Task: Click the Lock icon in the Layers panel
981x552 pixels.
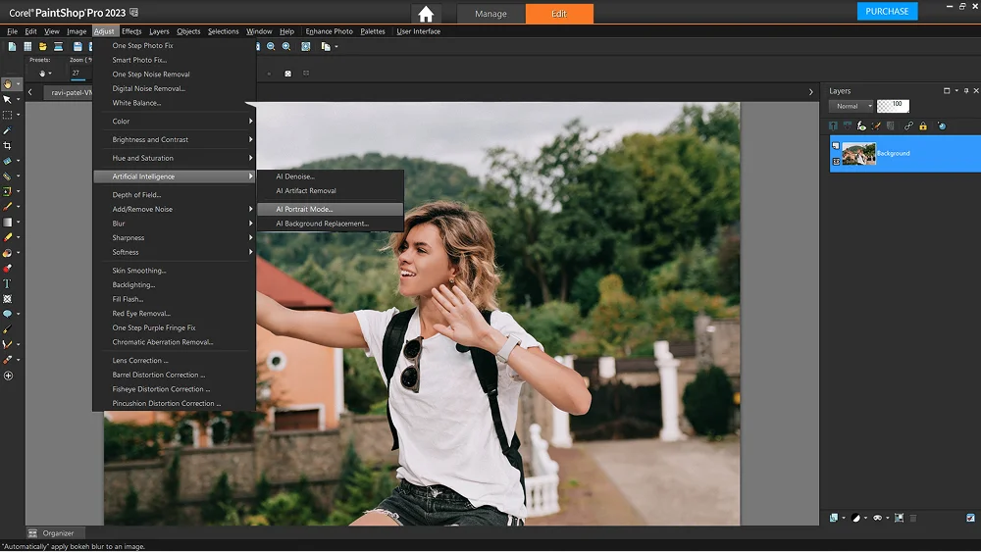Action: click(922, 125)
